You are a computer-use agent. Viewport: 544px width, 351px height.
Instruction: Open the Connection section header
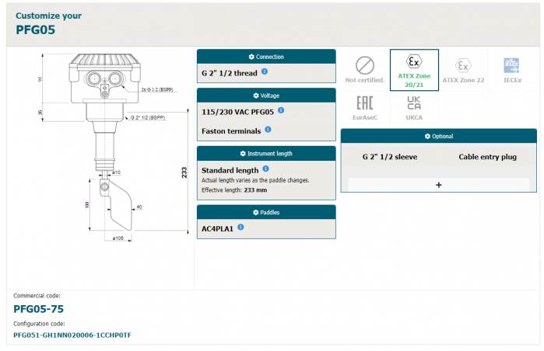[266, 57]
